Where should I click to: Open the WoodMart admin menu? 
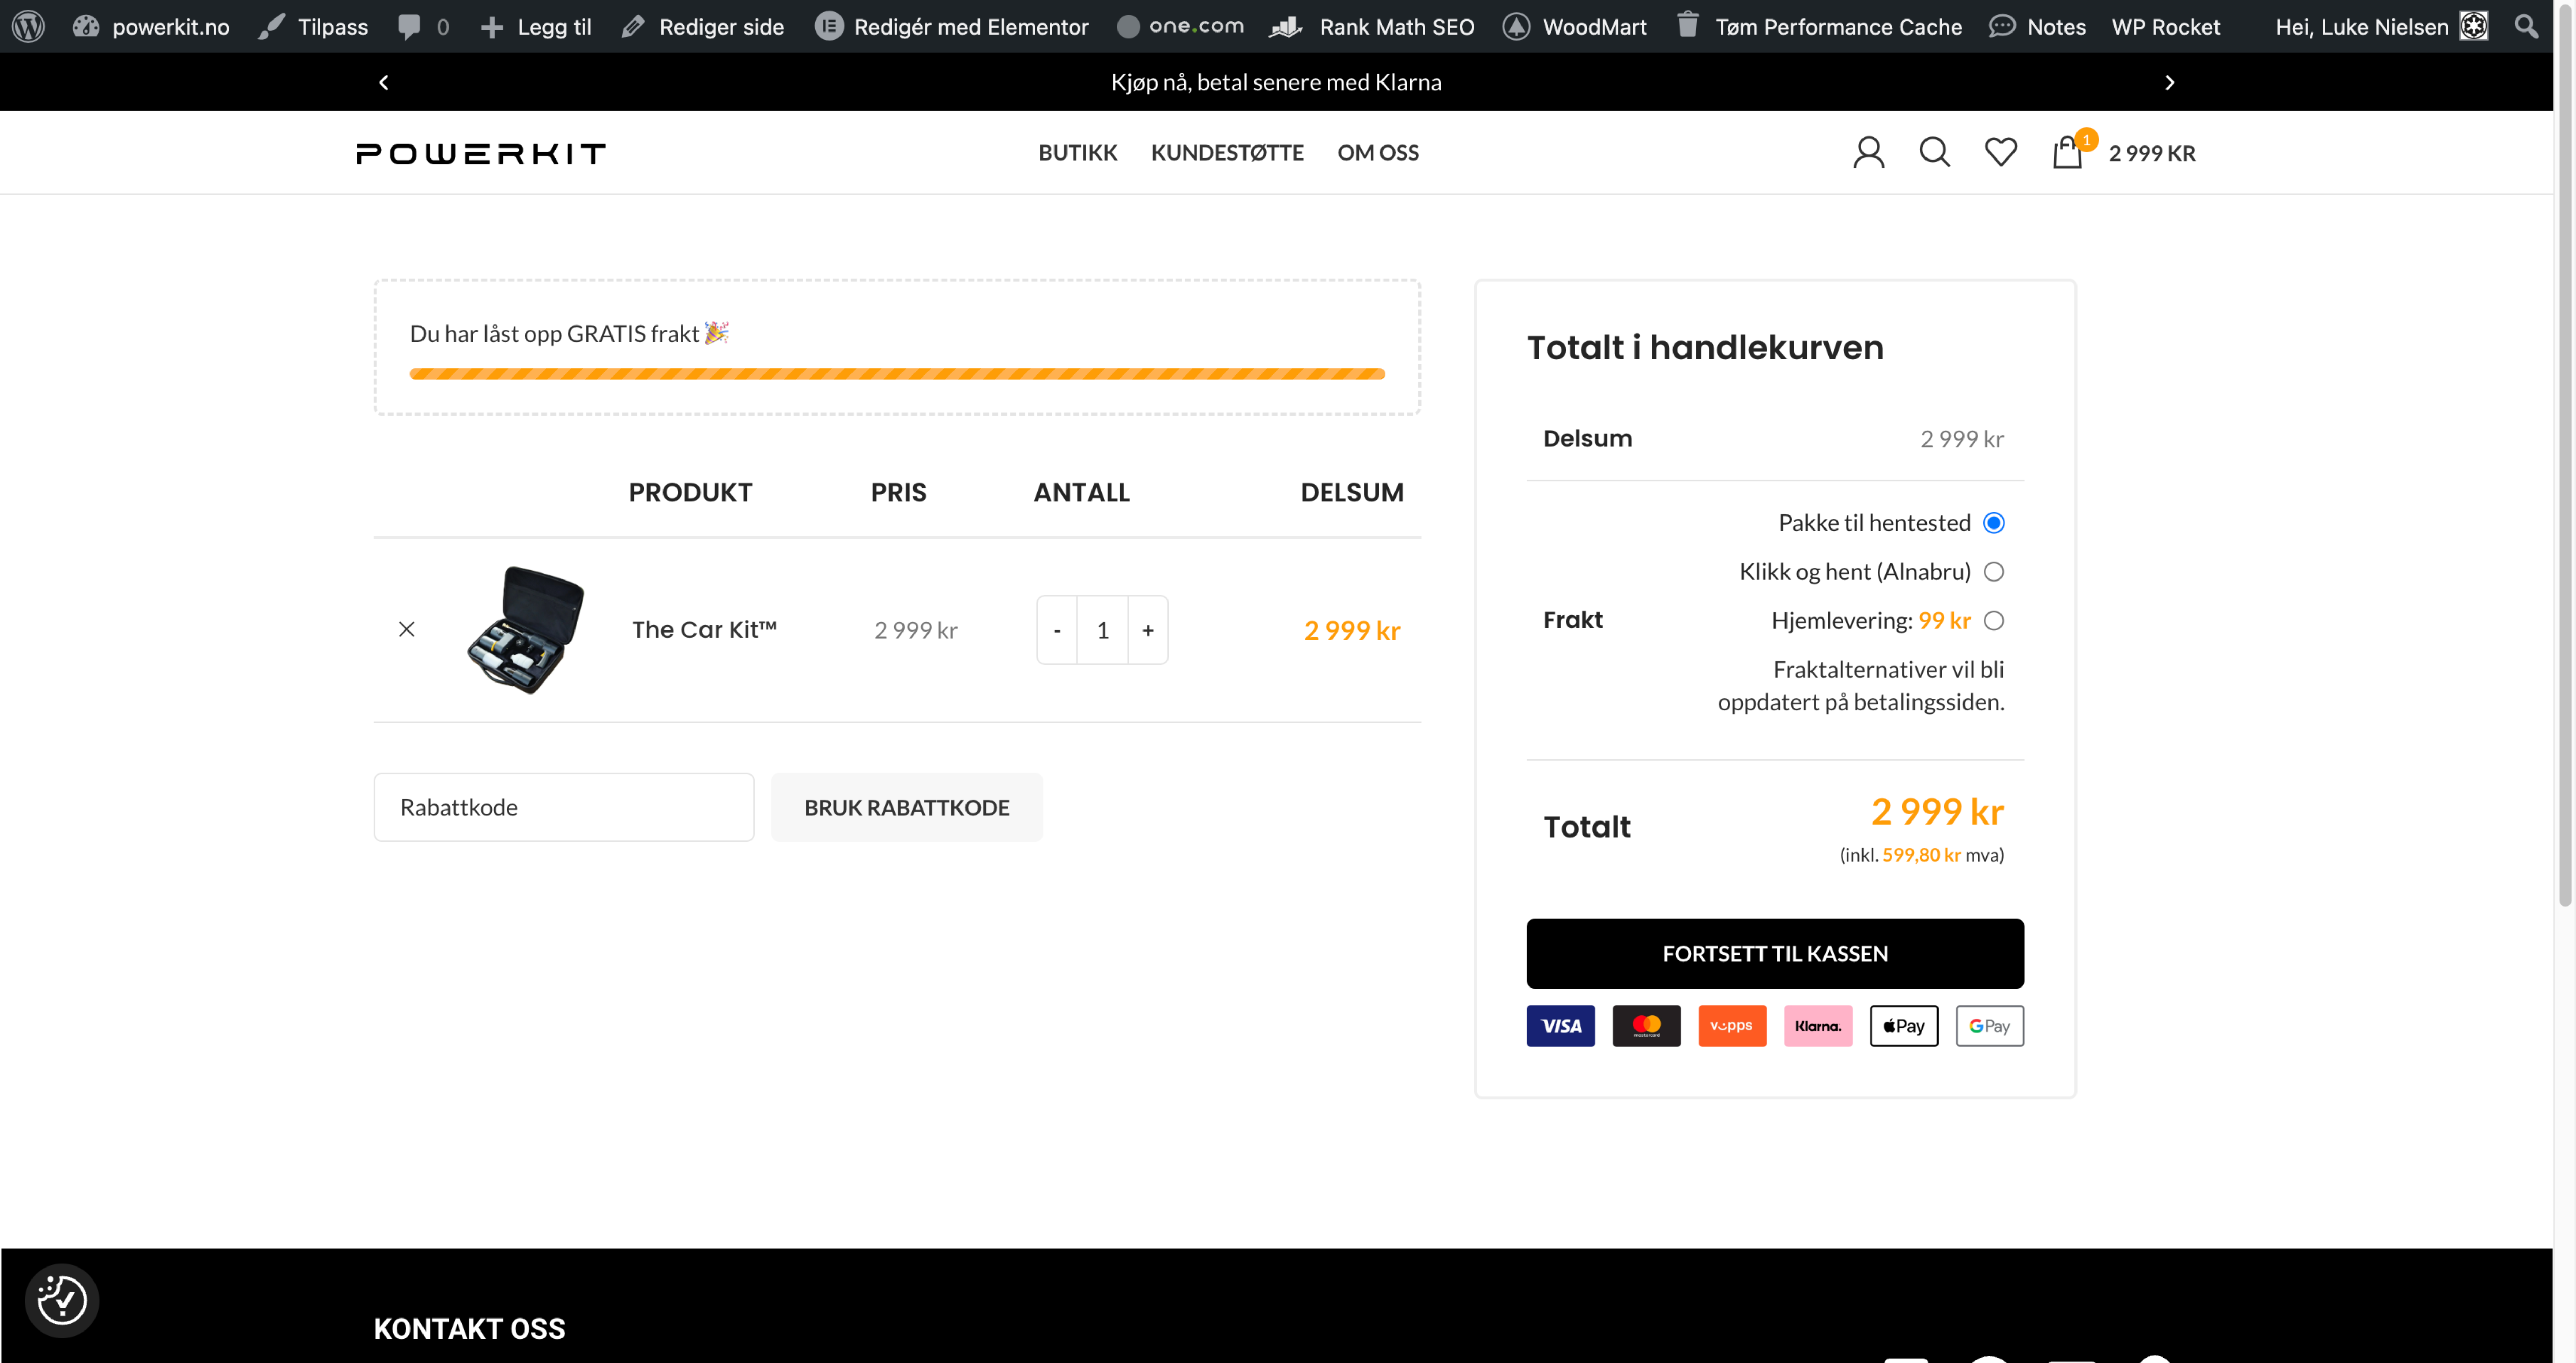[x=1575, y=27]
